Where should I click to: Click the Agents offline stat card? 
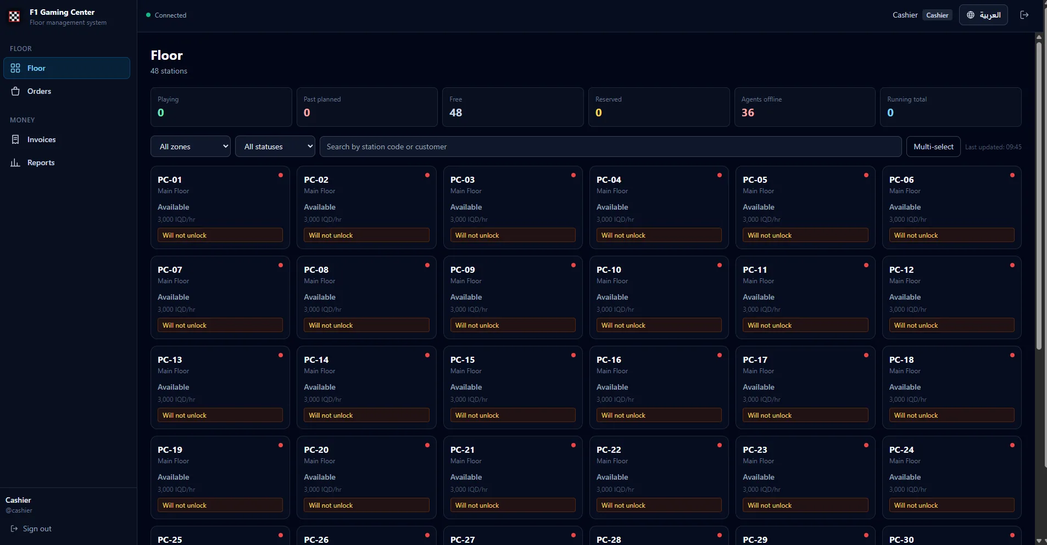pyautogui.click(x=805, y=107)
